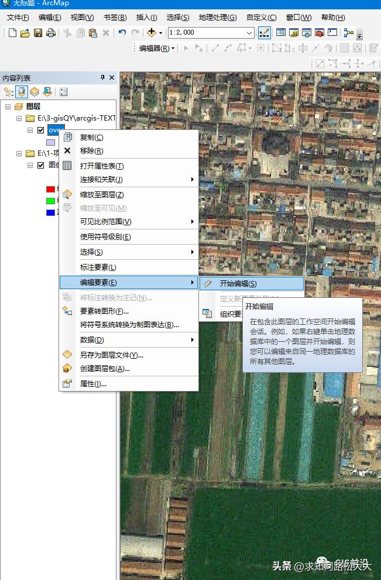Click the Zoom To Layer magnifier icon
This screenshot has height=580, width=381.
coord(67,194)
